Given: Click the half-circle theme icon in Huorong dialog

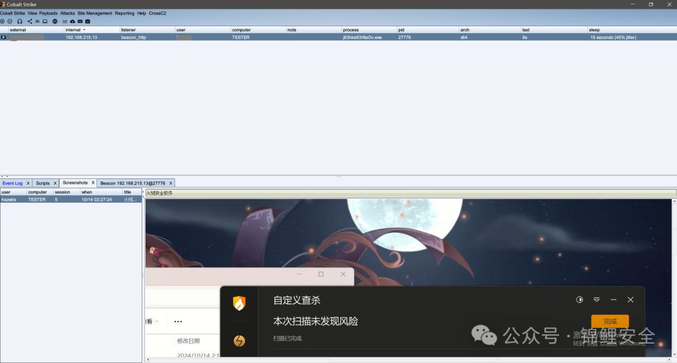Looking at the screenshot, I should (579, 300).
